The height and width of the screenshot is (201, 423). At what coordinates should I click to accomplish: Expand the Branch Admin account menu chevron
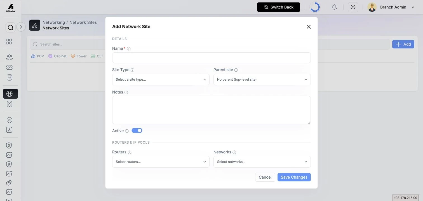[413, 7]
